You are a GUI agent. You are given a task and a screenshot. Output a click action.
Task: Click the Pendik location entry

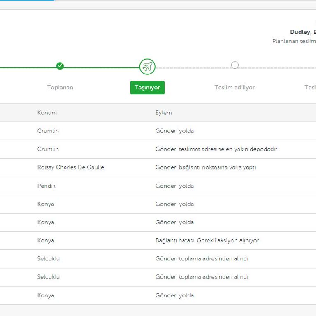(46, 186)
